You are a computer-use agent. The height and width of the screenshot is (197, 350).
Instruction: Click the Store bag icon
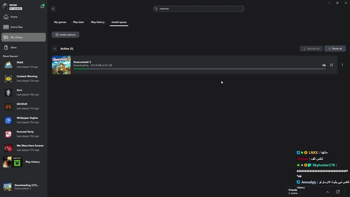coord(6,48)
